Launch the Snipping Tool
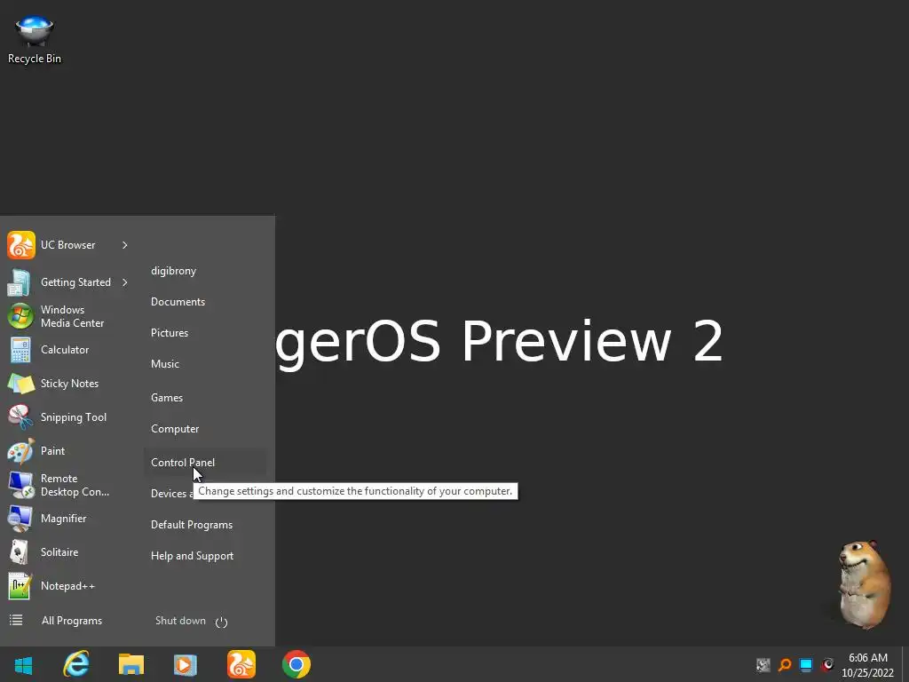Screen dimensions: 909x682 point(68,417)
